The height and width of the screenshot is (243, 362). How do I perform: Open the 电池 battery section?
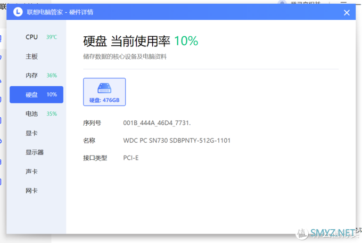[x=37, y=114]
